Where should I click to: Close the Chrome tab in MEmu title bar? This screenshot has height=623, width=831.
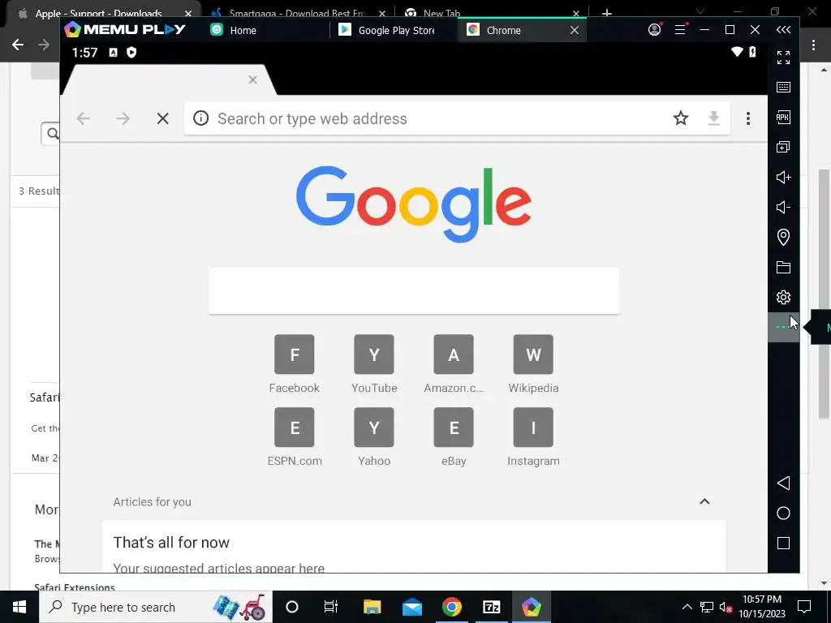tap(575, 30)
